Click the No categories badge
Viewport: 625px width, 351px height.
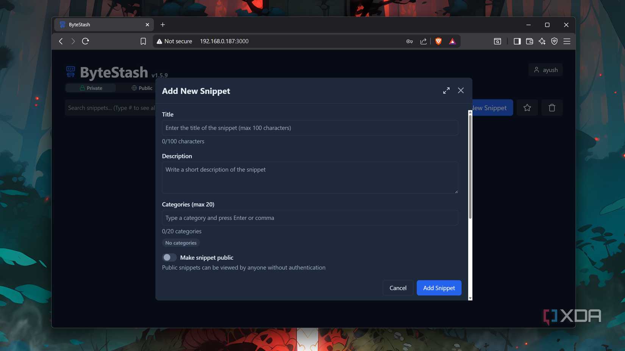pos(181,243)
